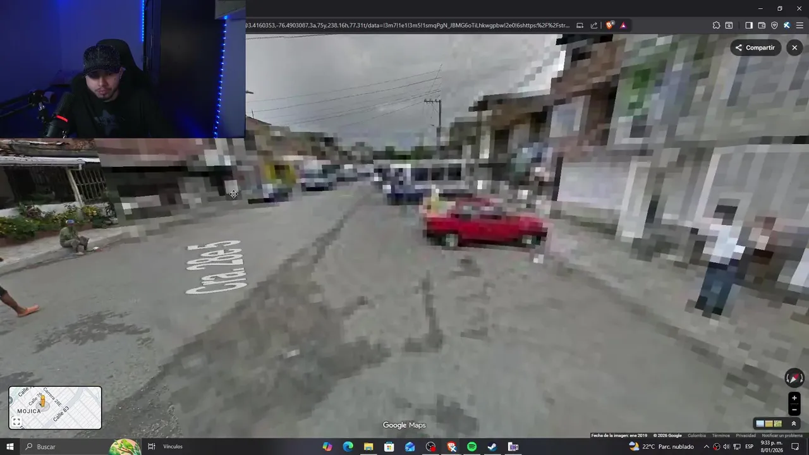
Task: Open the notification center icon
Action: (x=796, y=447)
